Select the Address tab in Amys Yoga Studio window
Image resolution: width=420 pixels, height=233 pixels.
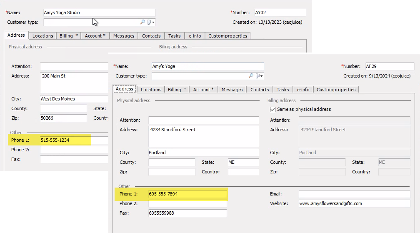tap(16, 35)
